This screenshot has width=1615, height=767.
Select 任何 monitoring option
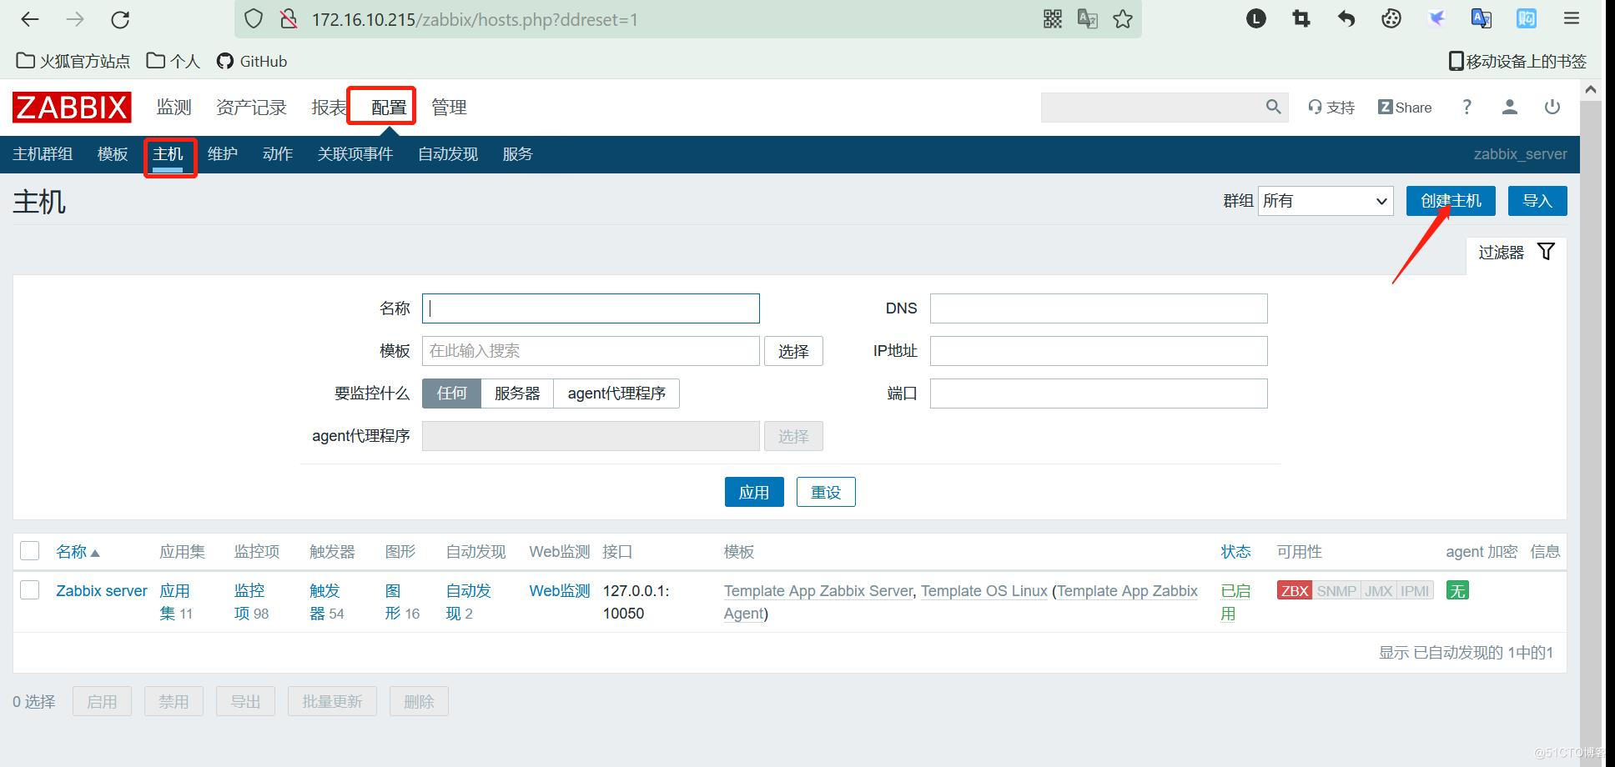451,393
